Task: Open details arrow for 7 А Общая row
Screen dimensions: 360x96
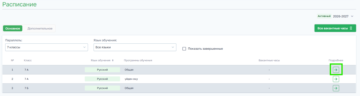Action: 336,70
